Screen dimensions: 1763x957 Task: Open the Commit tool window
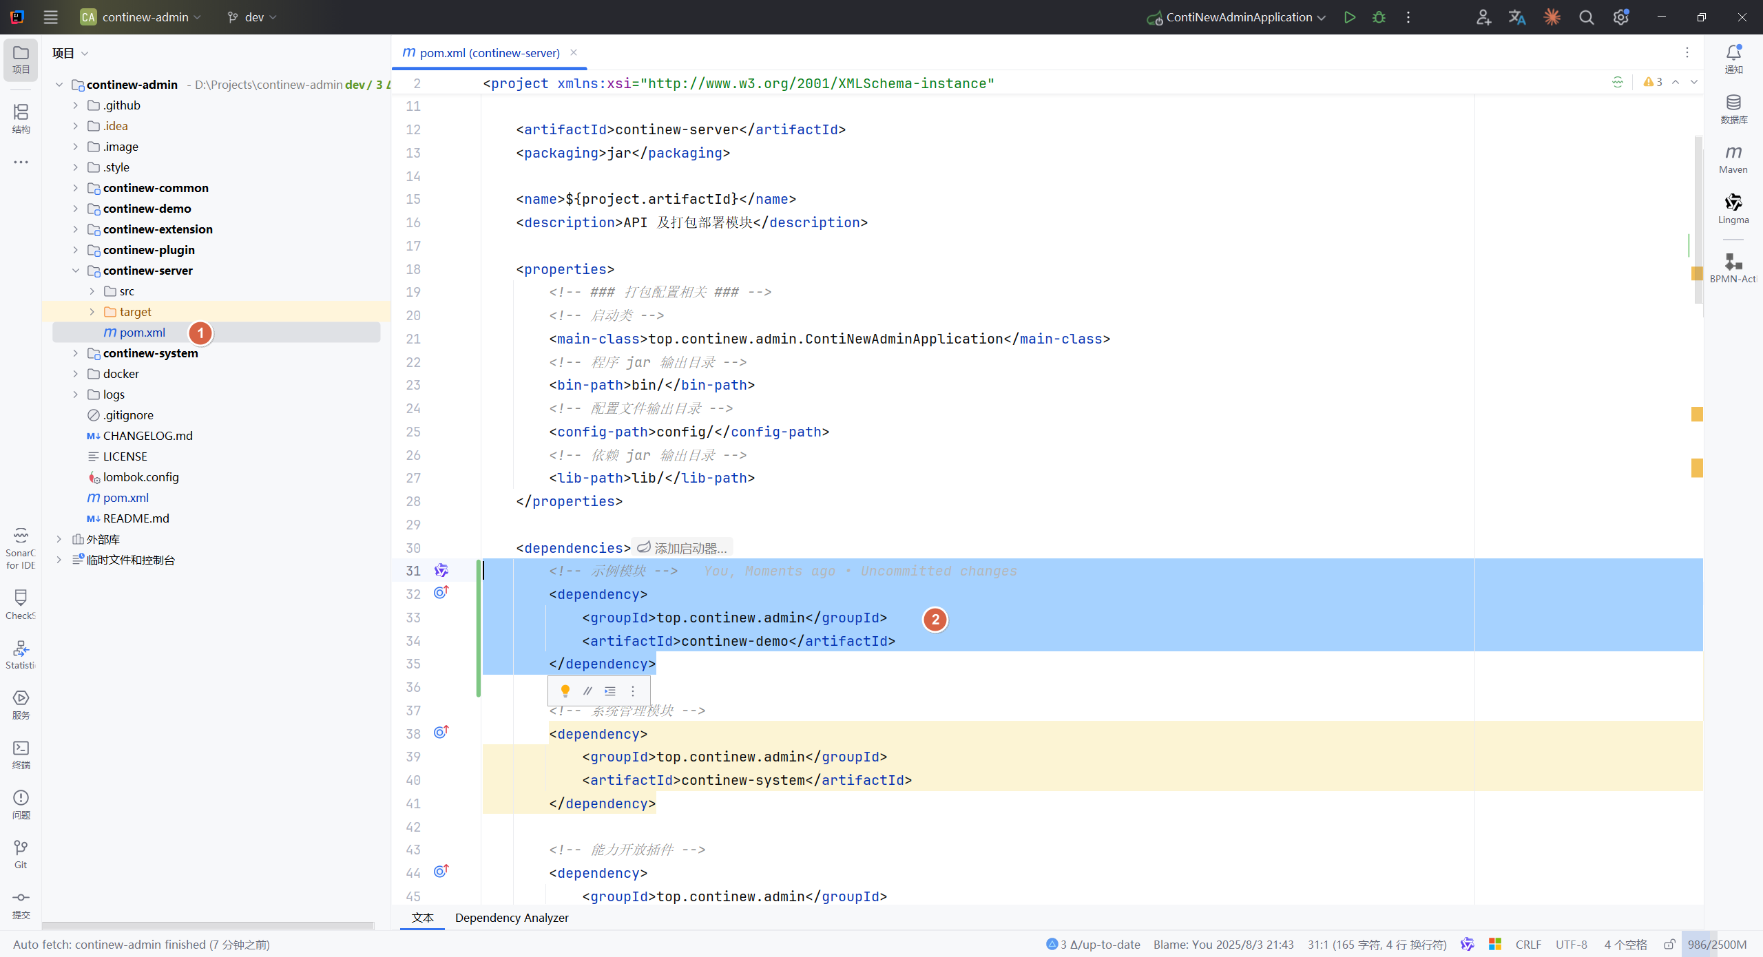click(x=21, y=905)
